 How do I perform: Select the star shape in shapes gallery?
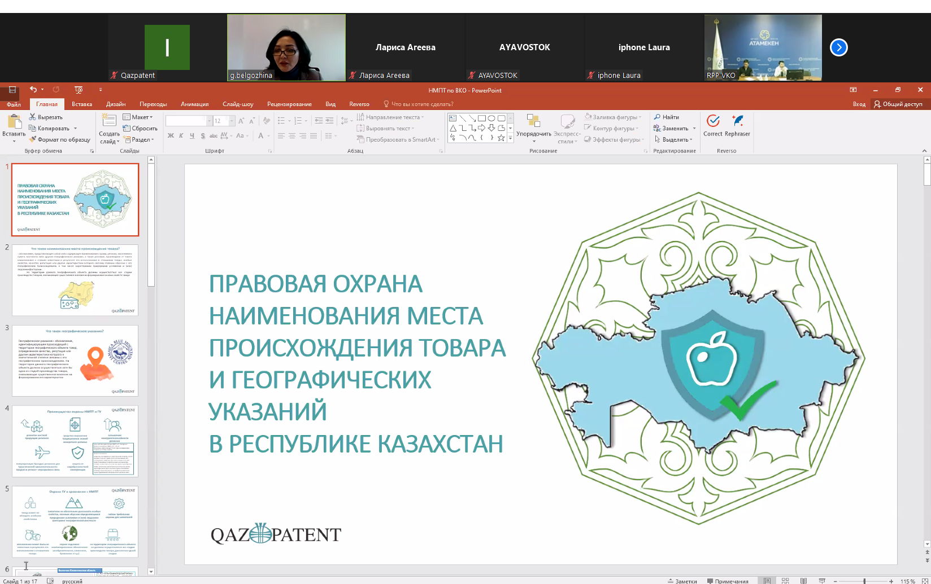pos(501,138)
